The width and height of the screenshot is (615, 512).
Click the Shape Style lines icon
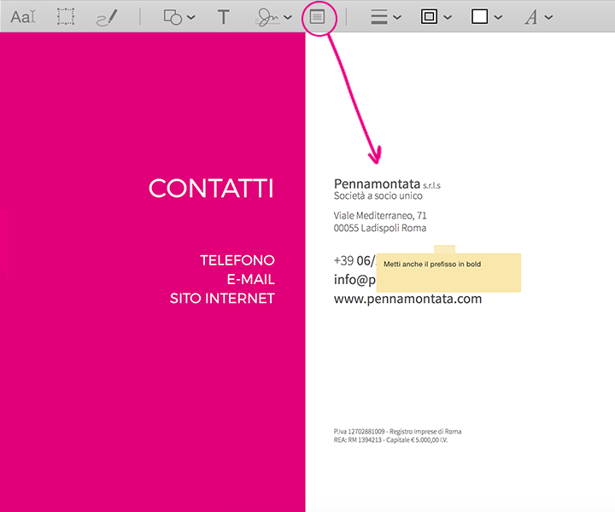pyautogui.click(x=379, y=17)
